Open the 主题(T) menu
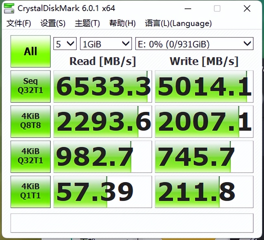The image size is (264, 240). coord(87,23)
